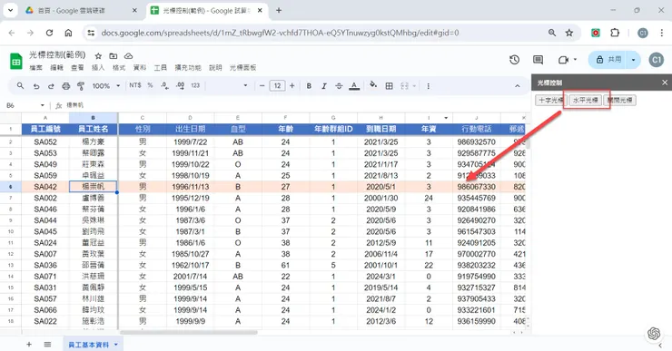Click the 水平光標 button in sidebar
Screen dimensions: 672x351
point(586,100)
